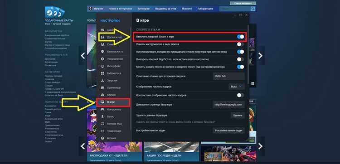Open 'Кураторами' recommendation link
The width and height of the screenshot is (340, 164).
point(51,62)
